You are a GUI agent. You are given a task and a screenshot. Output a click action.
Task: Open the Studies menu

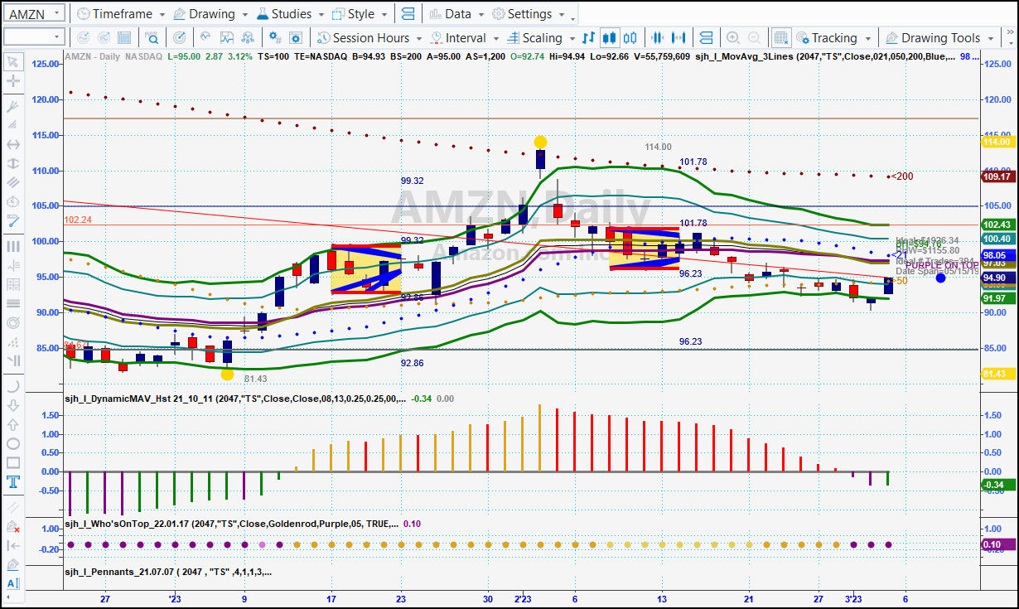coord(290,14)
